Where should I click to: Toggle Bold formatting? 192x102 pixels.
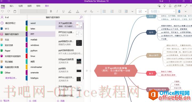click(x=51, y=11)
